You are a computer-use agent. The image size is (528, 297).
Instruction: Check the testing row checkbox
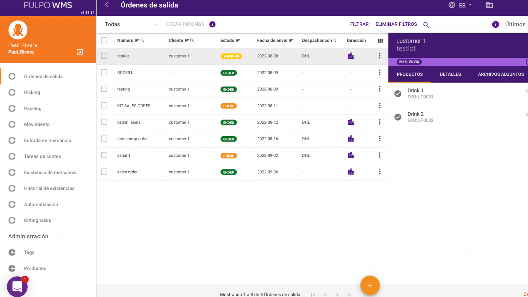[x=104, y=89]
